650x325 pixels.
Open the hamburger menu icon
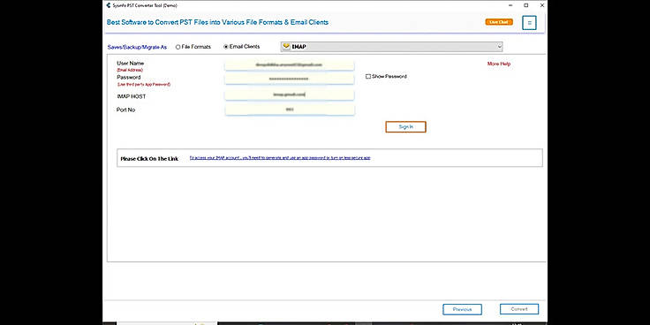tap(529, 22)
